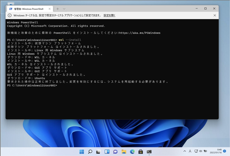Screen dimensions: 230x156
Task: Show hidden system tray icons
Action: coord(185,151)
